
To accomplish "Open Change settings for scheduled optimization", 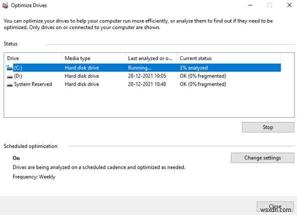I will (x=262, y=158).
